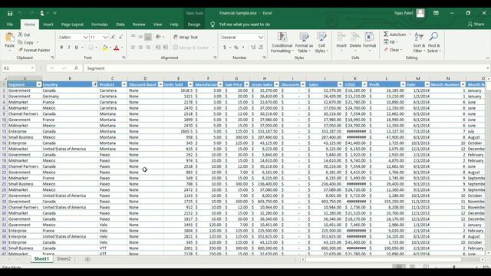
Task: Increase decimal places
Action: (253, 48)
